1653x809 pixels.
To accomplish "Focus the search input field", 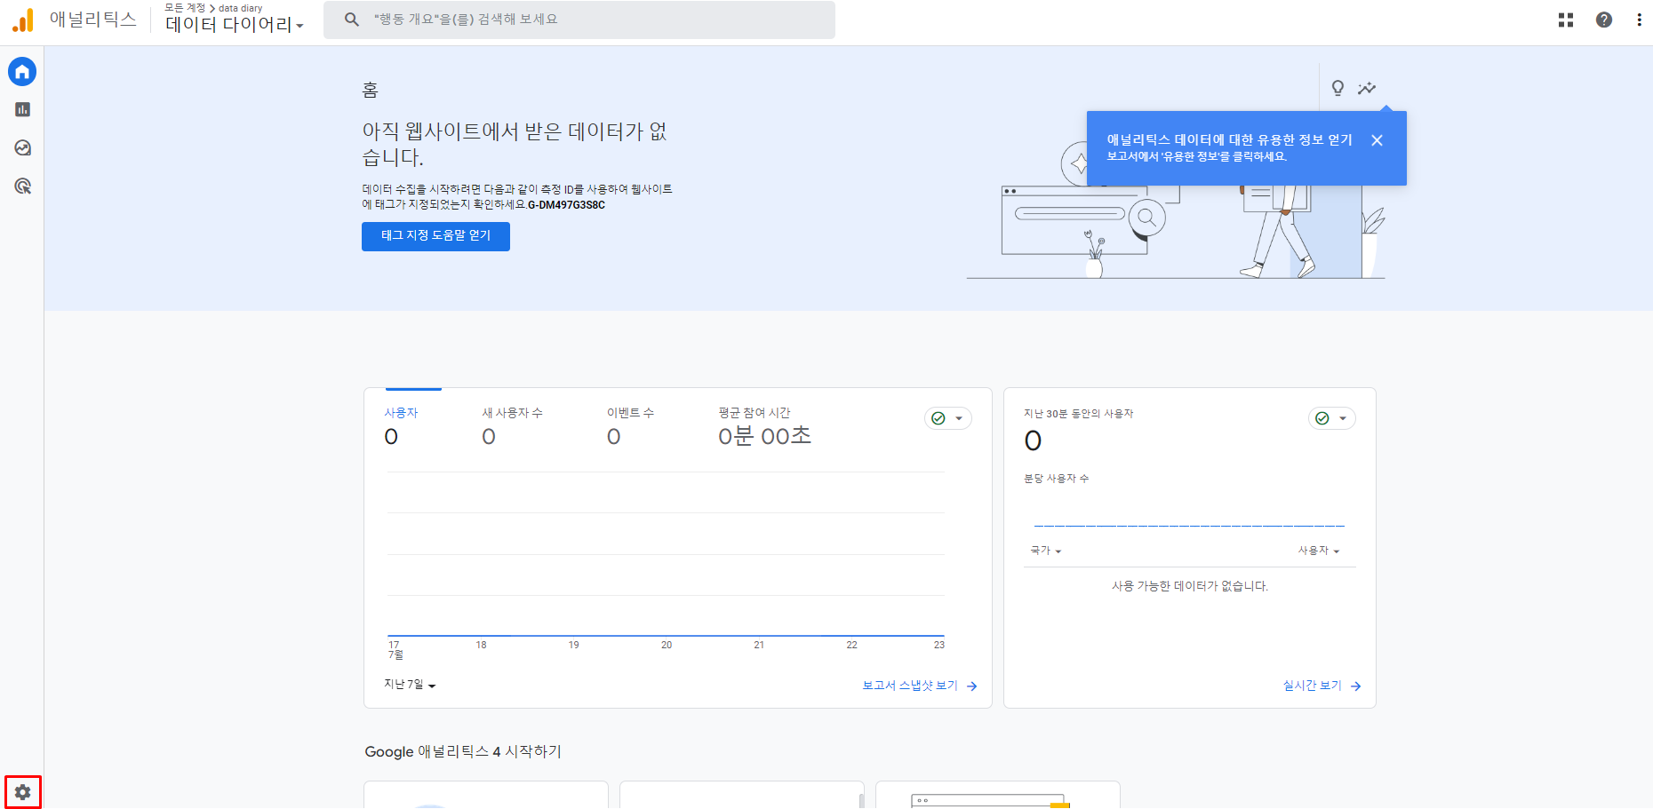I will tap(579, 20).
